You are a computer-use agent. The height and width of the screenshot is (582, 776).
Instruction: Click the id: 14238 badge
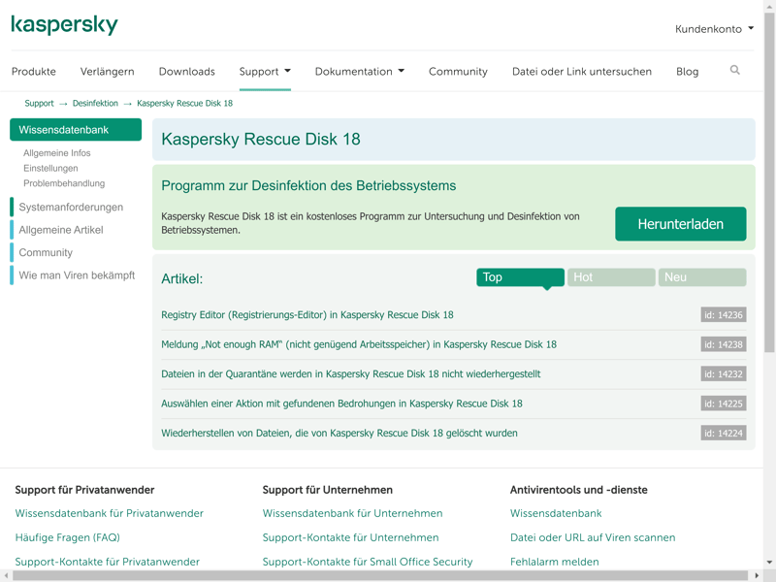[724, 344]
